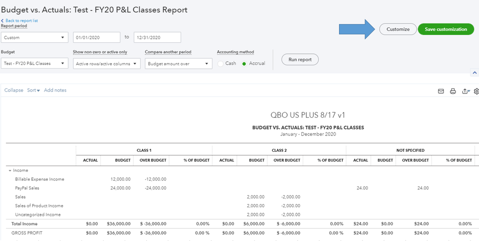Select the Accrual accounting method

pos(245,63)
